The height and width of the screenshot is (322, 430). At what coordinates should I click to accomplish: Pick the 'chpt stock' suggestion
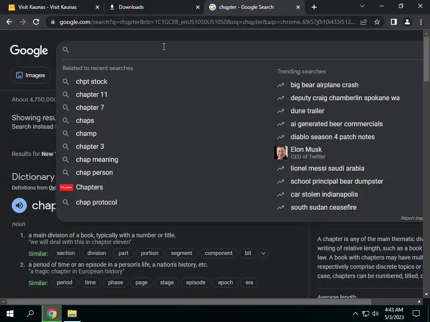(92, 82)
